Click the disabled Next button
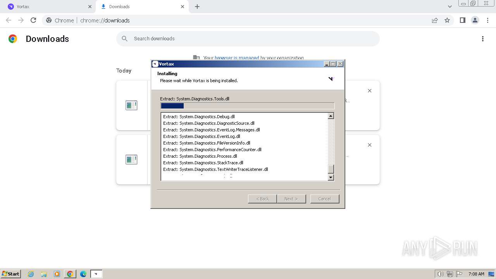 pyautogui.click(x=291, y=199)
